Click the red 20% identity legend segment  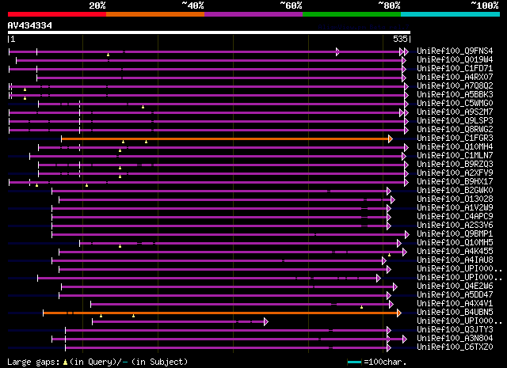click(57, 14)
